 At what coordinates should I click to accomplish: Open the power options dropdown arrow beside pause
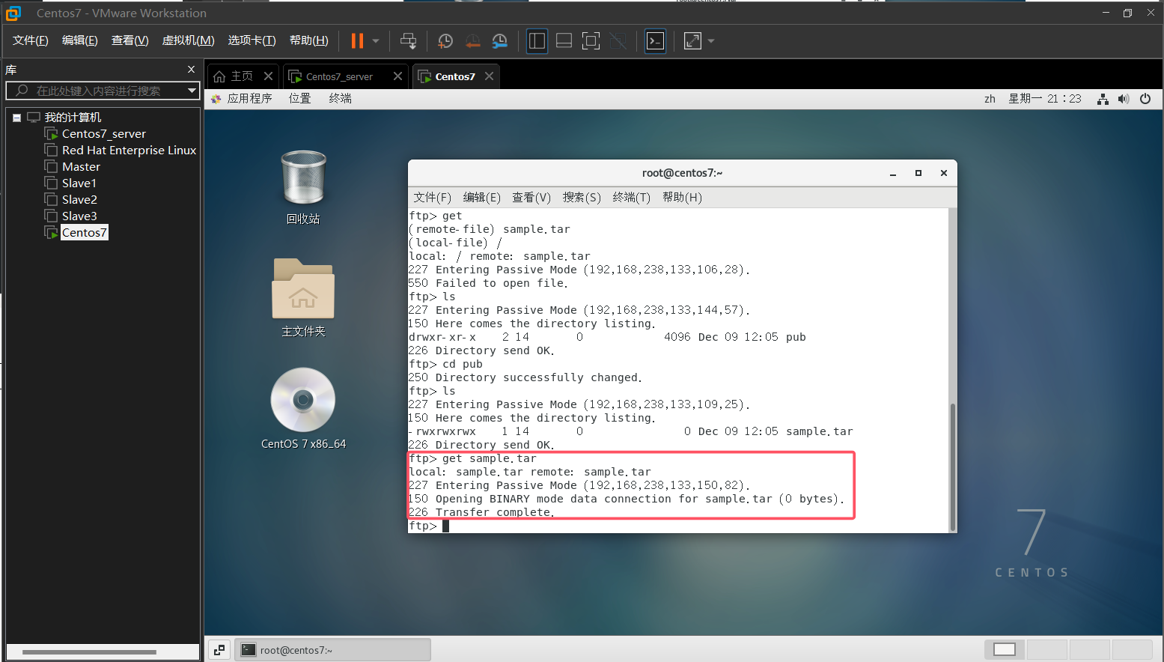pos(376,41)
